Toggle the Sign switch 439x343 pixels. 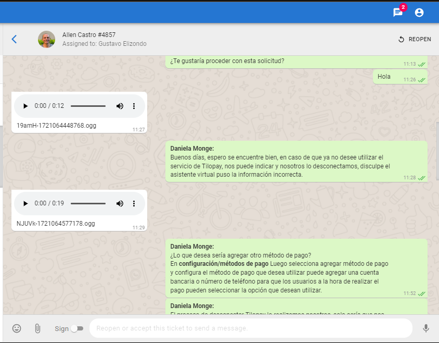click(77, 328)
